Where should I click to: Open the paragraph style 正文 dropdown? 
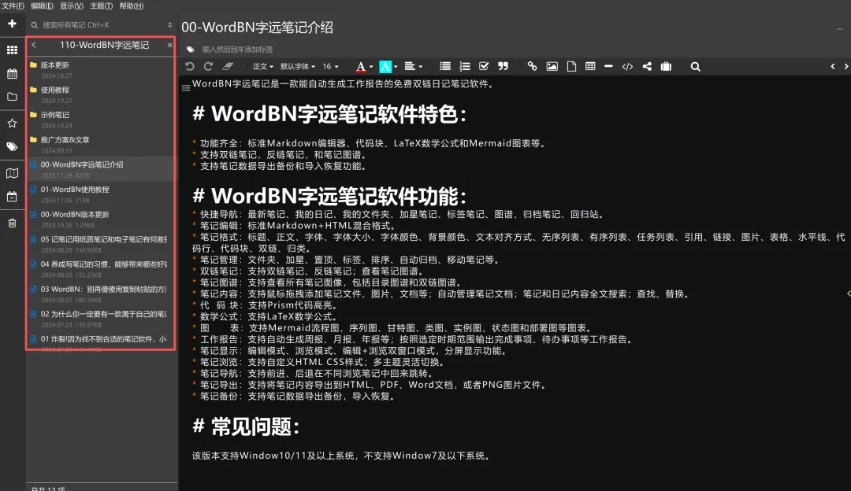[x=262, y=66]
